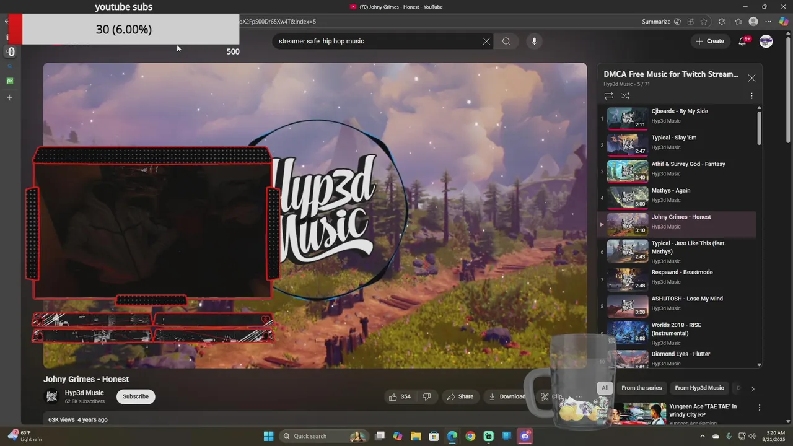Select Mathys - Again in playlist
The height and width of the screenshot is (446, 793).
pyautogui.click(x=677, y=196)
